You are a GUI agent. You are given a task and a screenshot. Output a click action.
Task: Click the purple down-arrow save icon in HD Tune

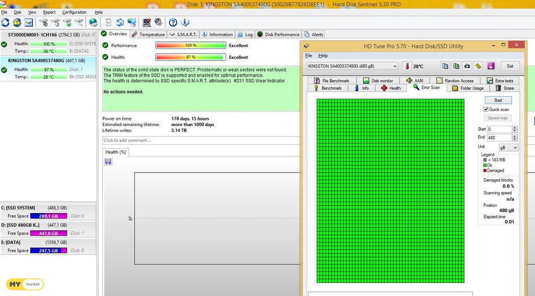[491, 66]
